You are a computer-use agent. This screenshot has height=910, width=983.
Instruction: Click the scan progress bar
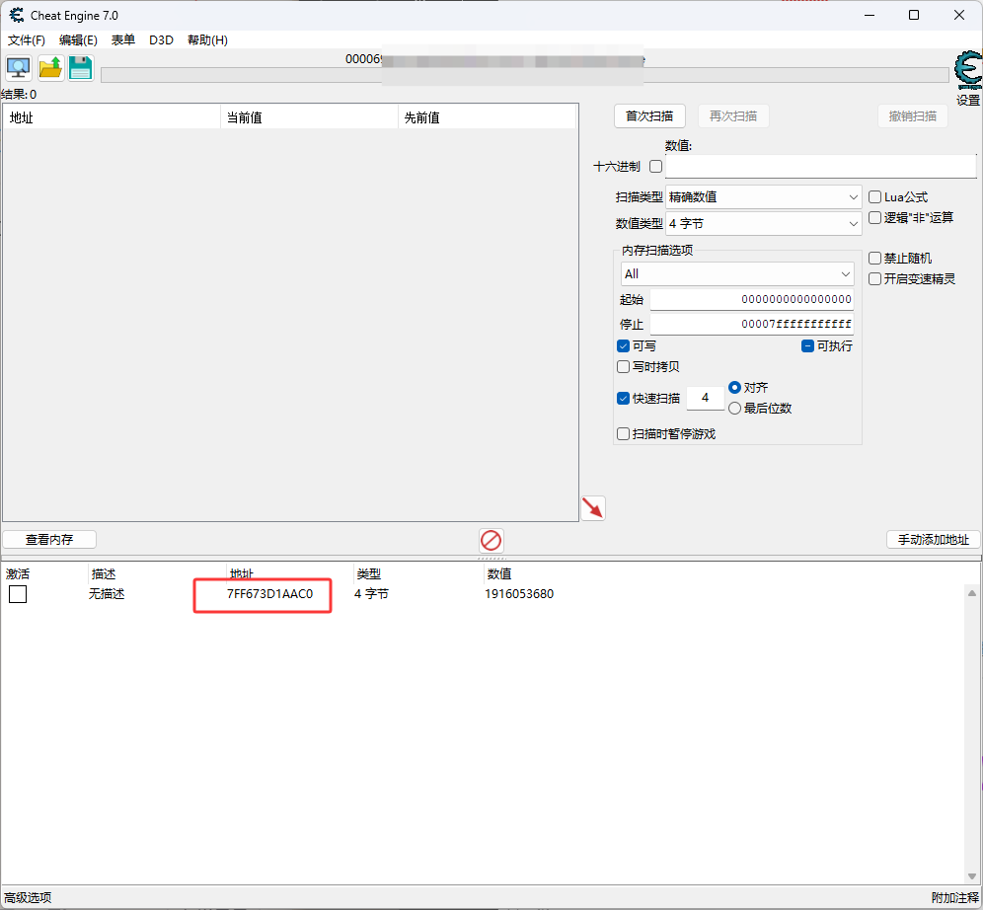[x=525, y=75]
